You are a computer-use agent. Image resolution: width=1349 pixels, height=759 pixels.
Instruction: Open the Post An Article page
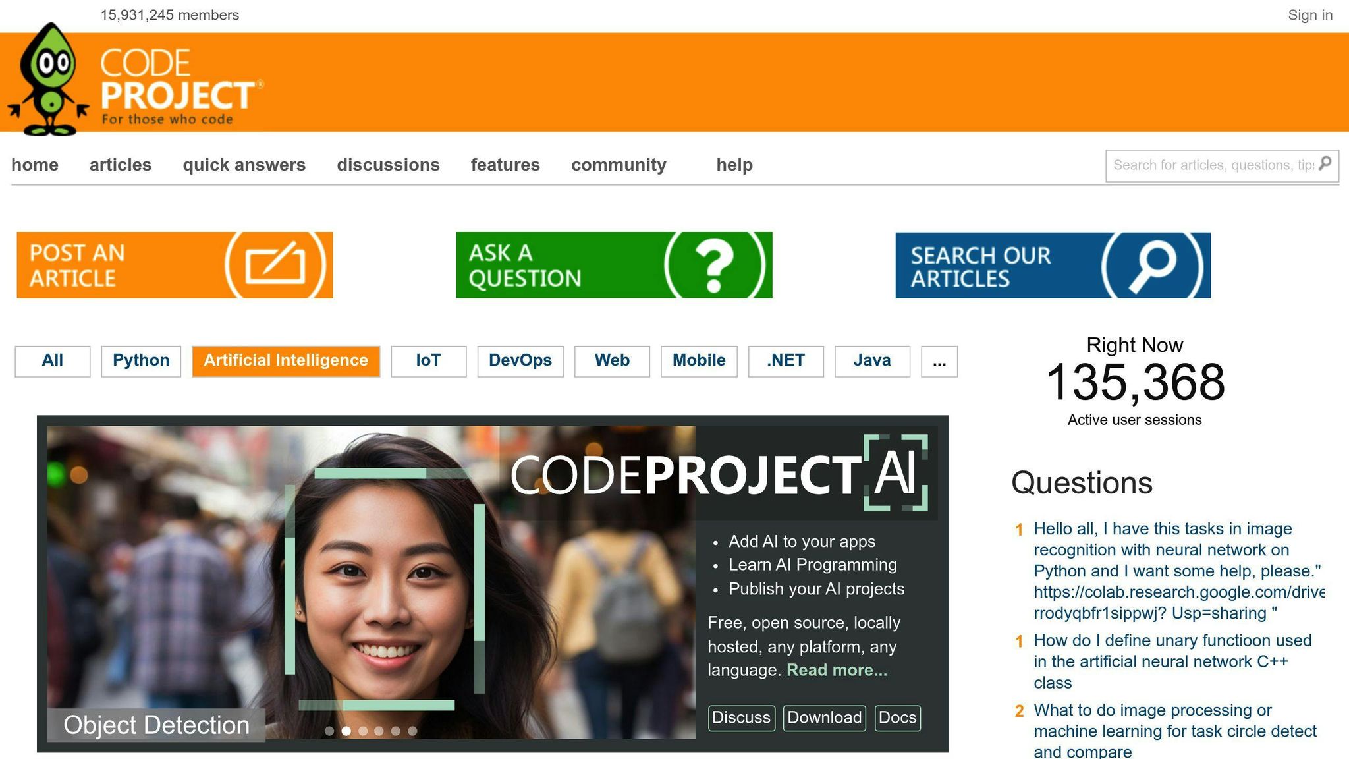(x=132, y=264)
